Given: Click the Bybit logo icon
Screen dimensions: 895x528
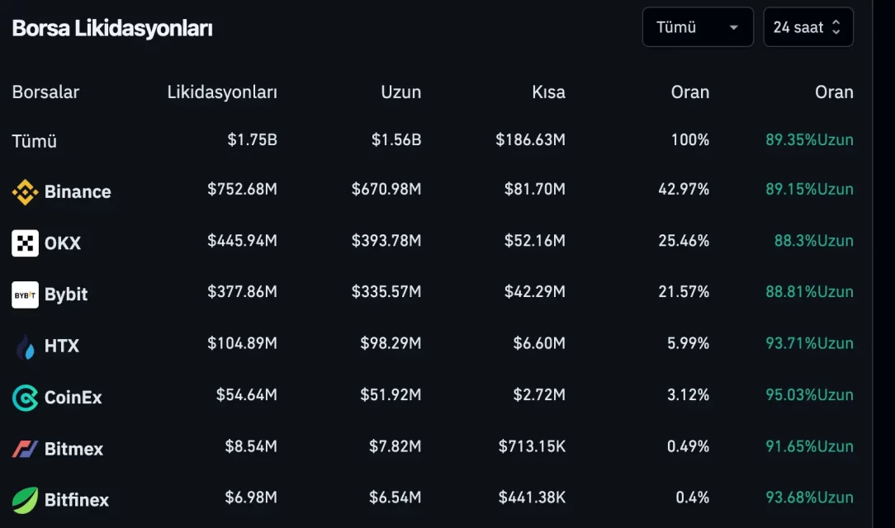Looking at the screenshot, I should (x=25, y=295).
